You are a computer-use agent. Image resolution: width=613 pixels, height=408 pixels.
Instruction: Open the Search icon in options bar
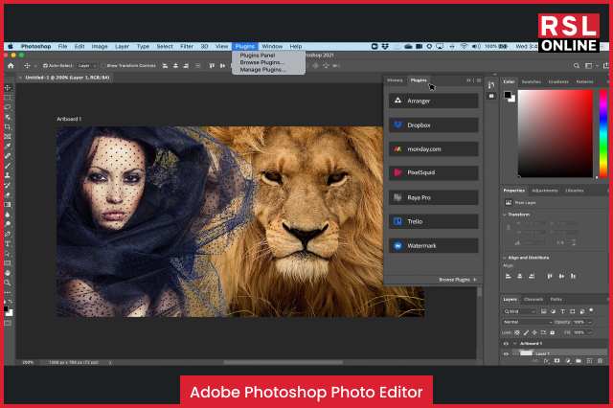(x=577, y=66)
